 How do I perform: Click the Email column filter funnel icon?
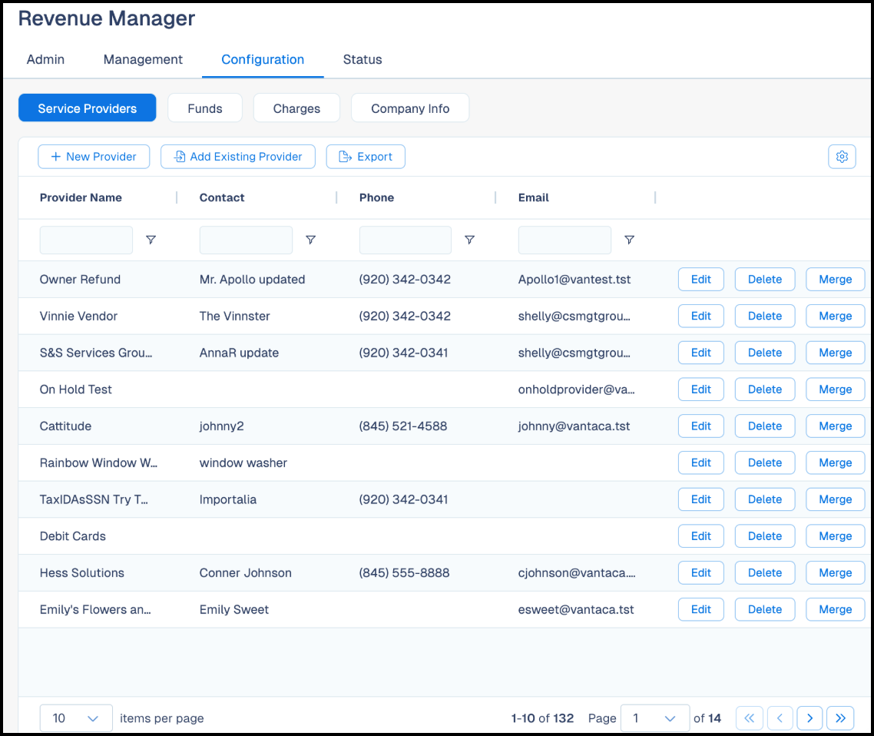pyautogui.click(x=629, y=240)
